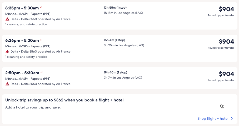The height and width of the screenshot is (126, 239).
Task: Click the $904 price on the 19h 40m flight
Action: click(226, 74)
